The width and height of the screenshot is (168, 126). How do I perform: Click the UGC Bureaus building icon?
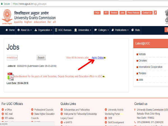pos(56,30)
